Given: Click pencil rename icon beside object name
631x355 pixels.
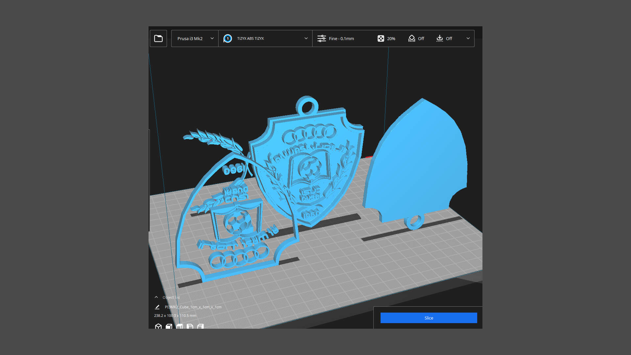Looking at the screenshot, I should pyautogui.click(x=157, y=307).
